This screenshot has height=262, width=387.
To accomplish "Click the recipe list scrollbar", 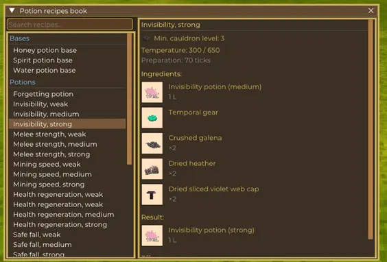I will [129, 99].
